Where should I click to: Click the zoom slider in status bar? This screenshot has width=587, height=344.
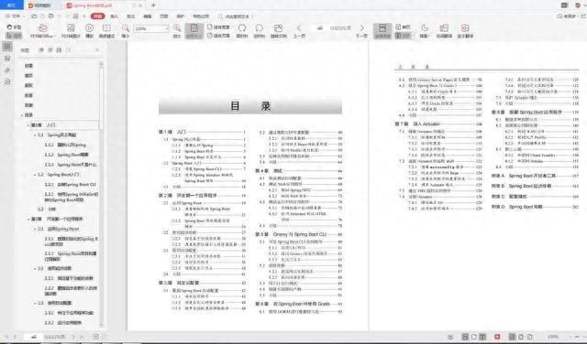point(577,337)
